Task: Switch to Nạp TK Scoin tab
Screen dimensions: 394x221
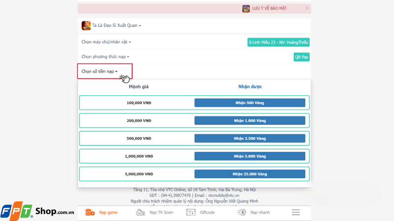Action: click(x=162, y=213)
